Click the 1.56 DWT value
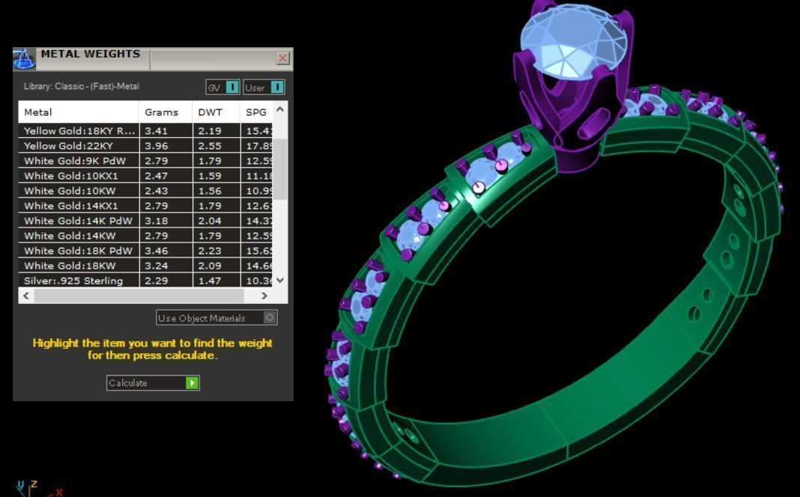The image size is (800, 497). click(x=210, y=191)
